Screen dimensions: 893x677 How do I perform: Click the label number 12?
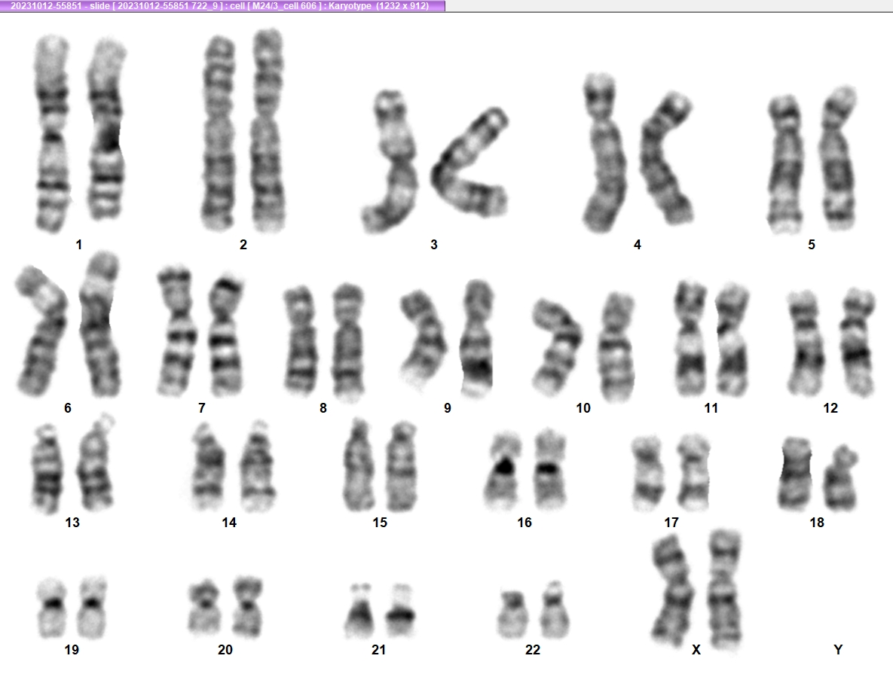point(830,408)
